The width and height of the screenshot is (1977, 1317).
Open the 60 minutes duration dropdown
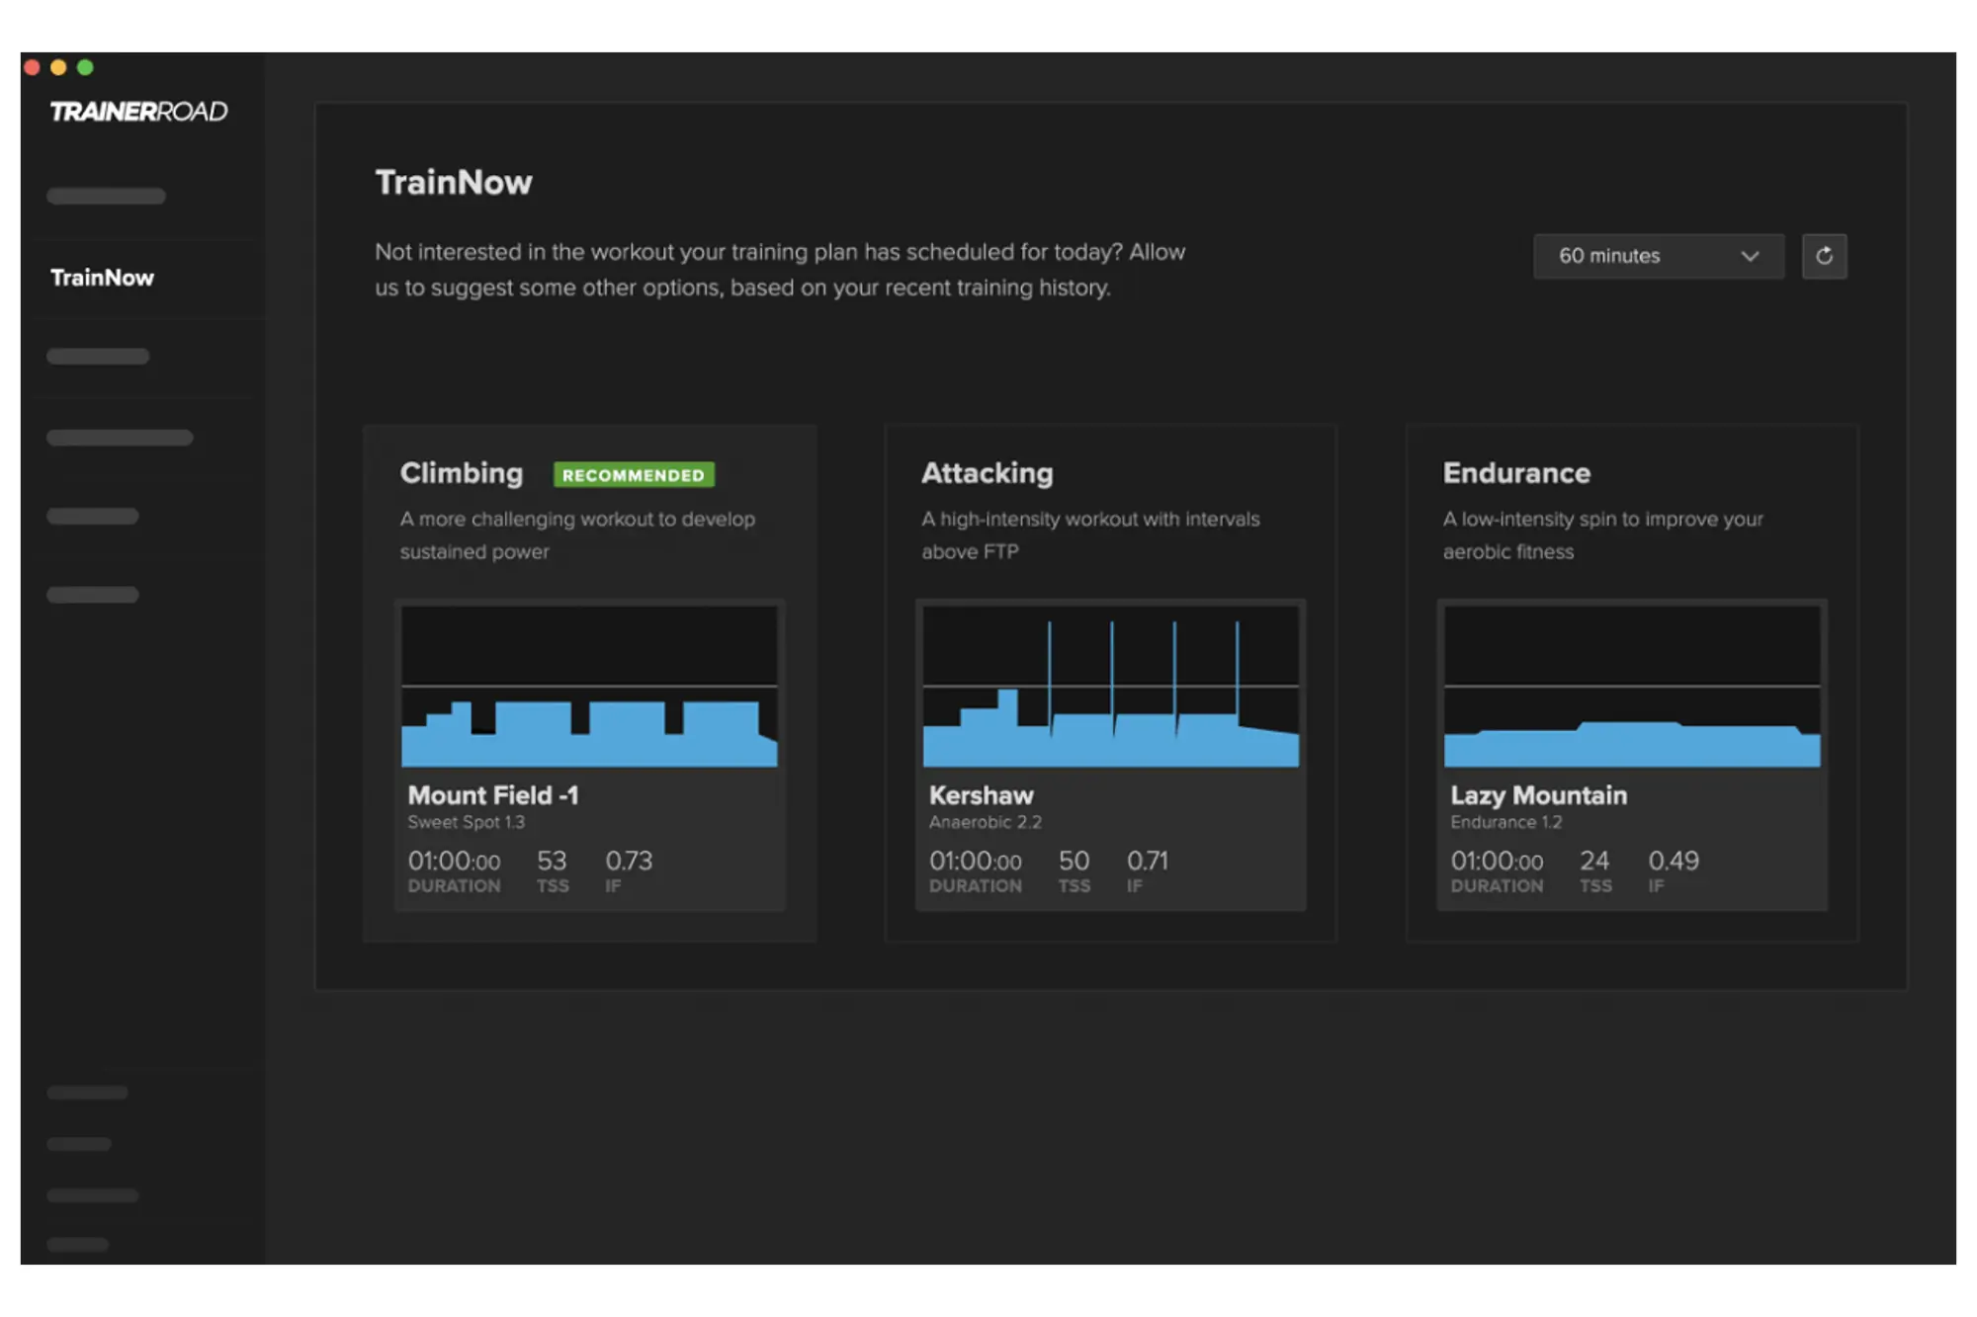[1659, 257]
